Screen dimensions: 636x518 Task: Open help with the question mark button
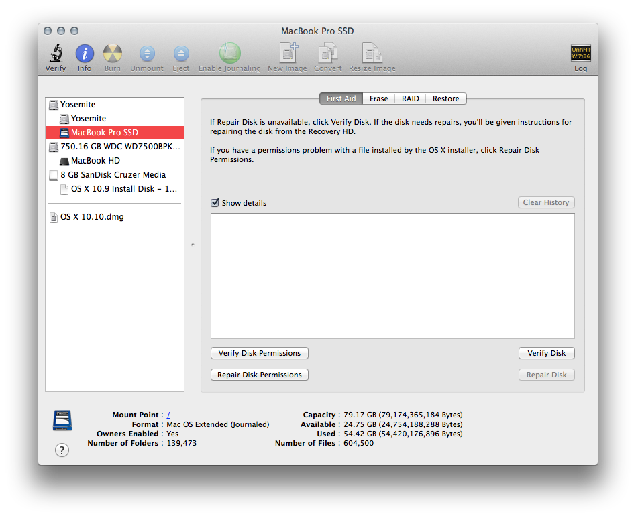pos(62,450)
